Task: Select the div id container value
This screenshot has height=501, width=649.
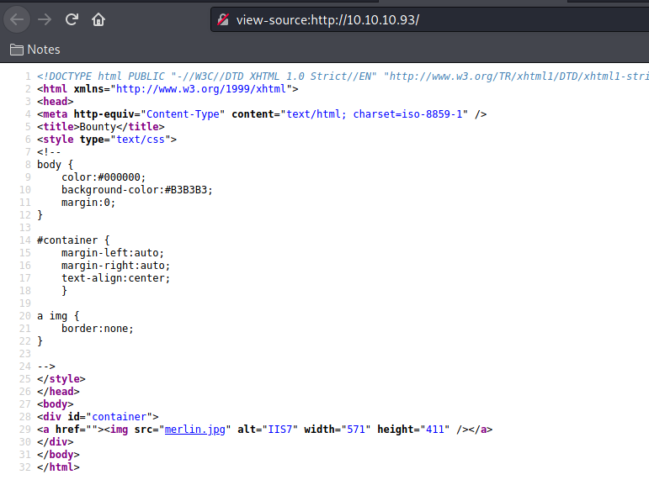Action: pos(120,417)
